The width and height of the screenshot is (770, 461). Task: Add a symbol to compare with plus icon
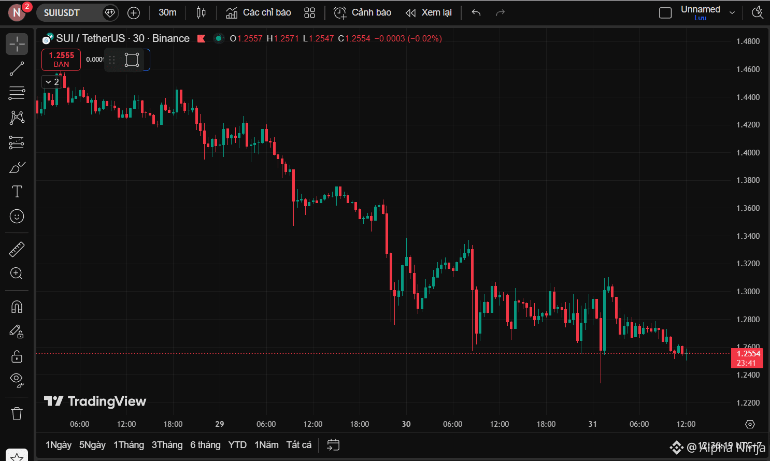point(134,13)
